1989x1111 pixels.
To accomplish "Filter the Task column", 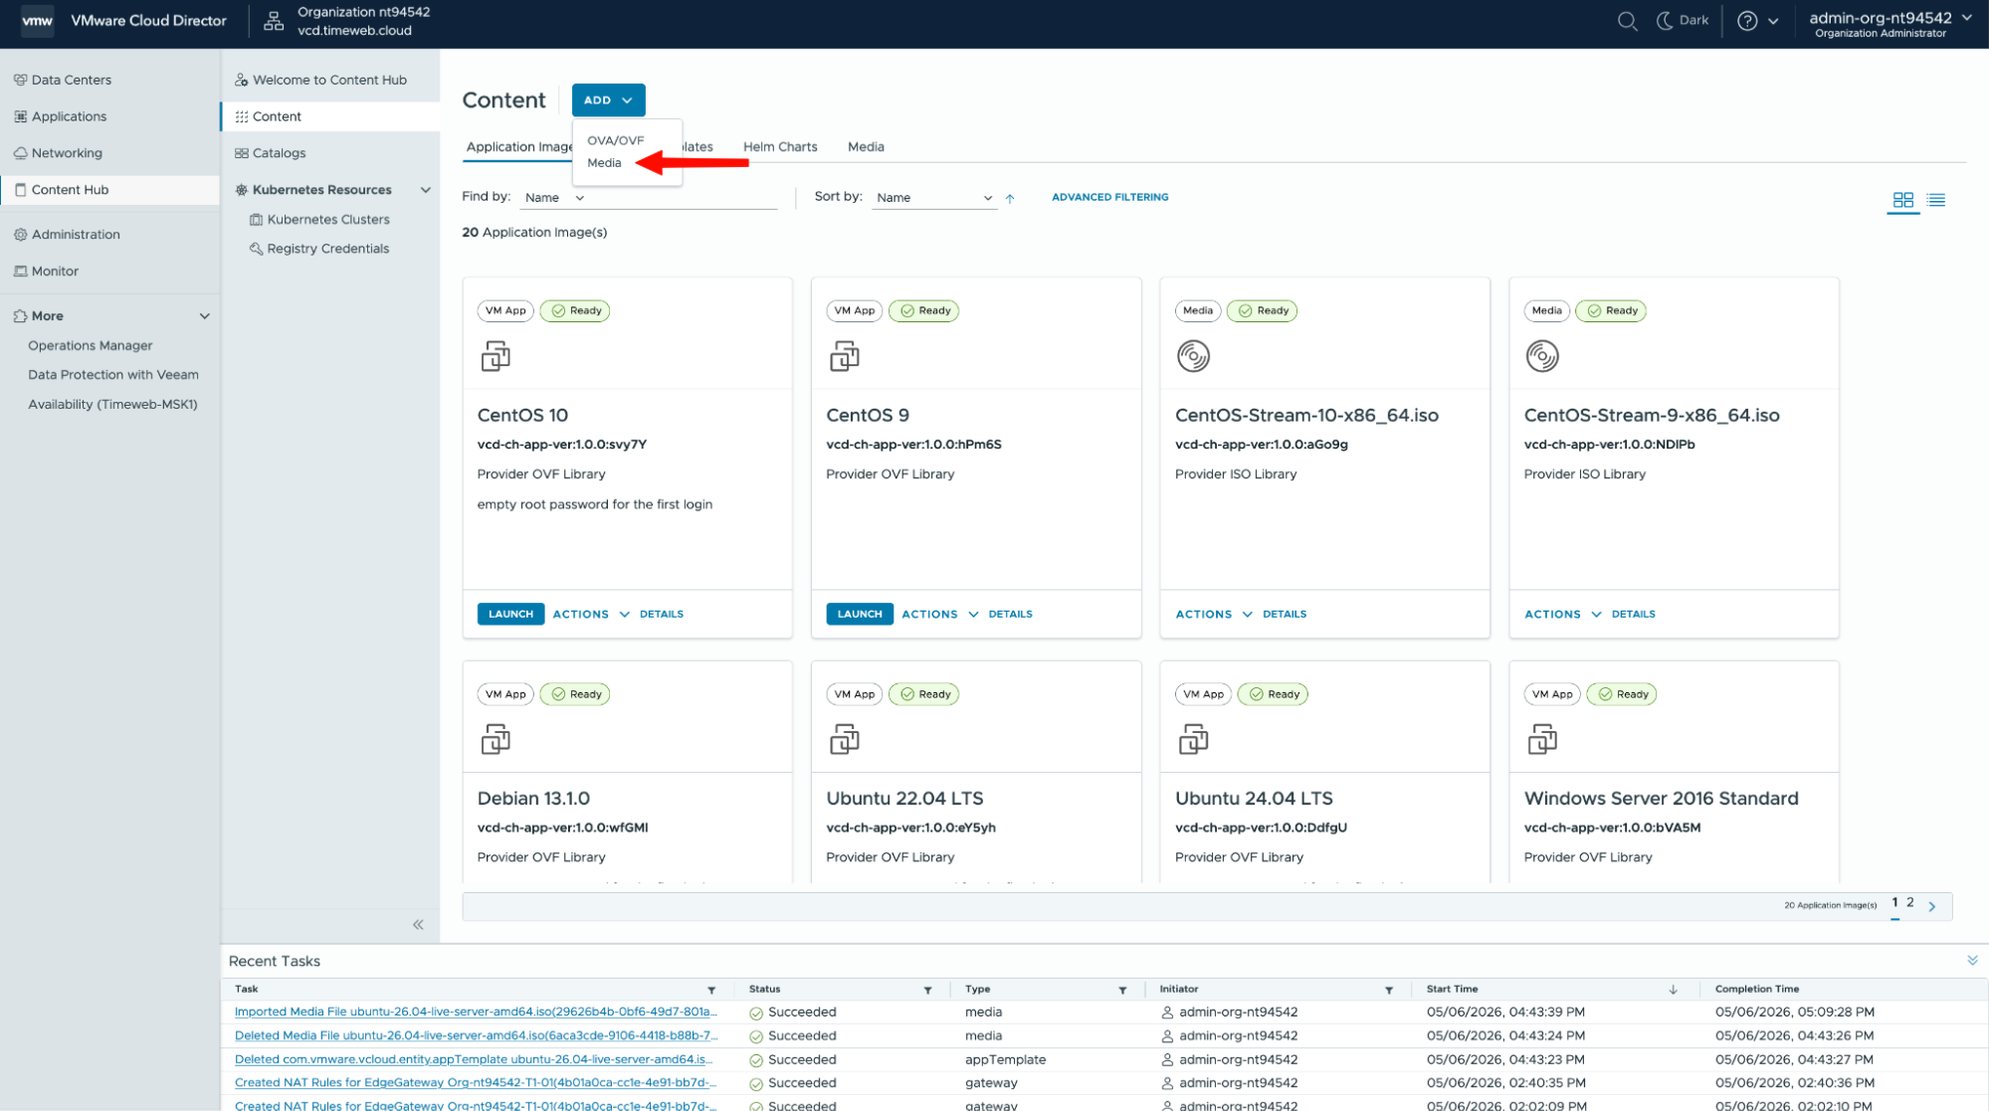I will pos(711,991).
